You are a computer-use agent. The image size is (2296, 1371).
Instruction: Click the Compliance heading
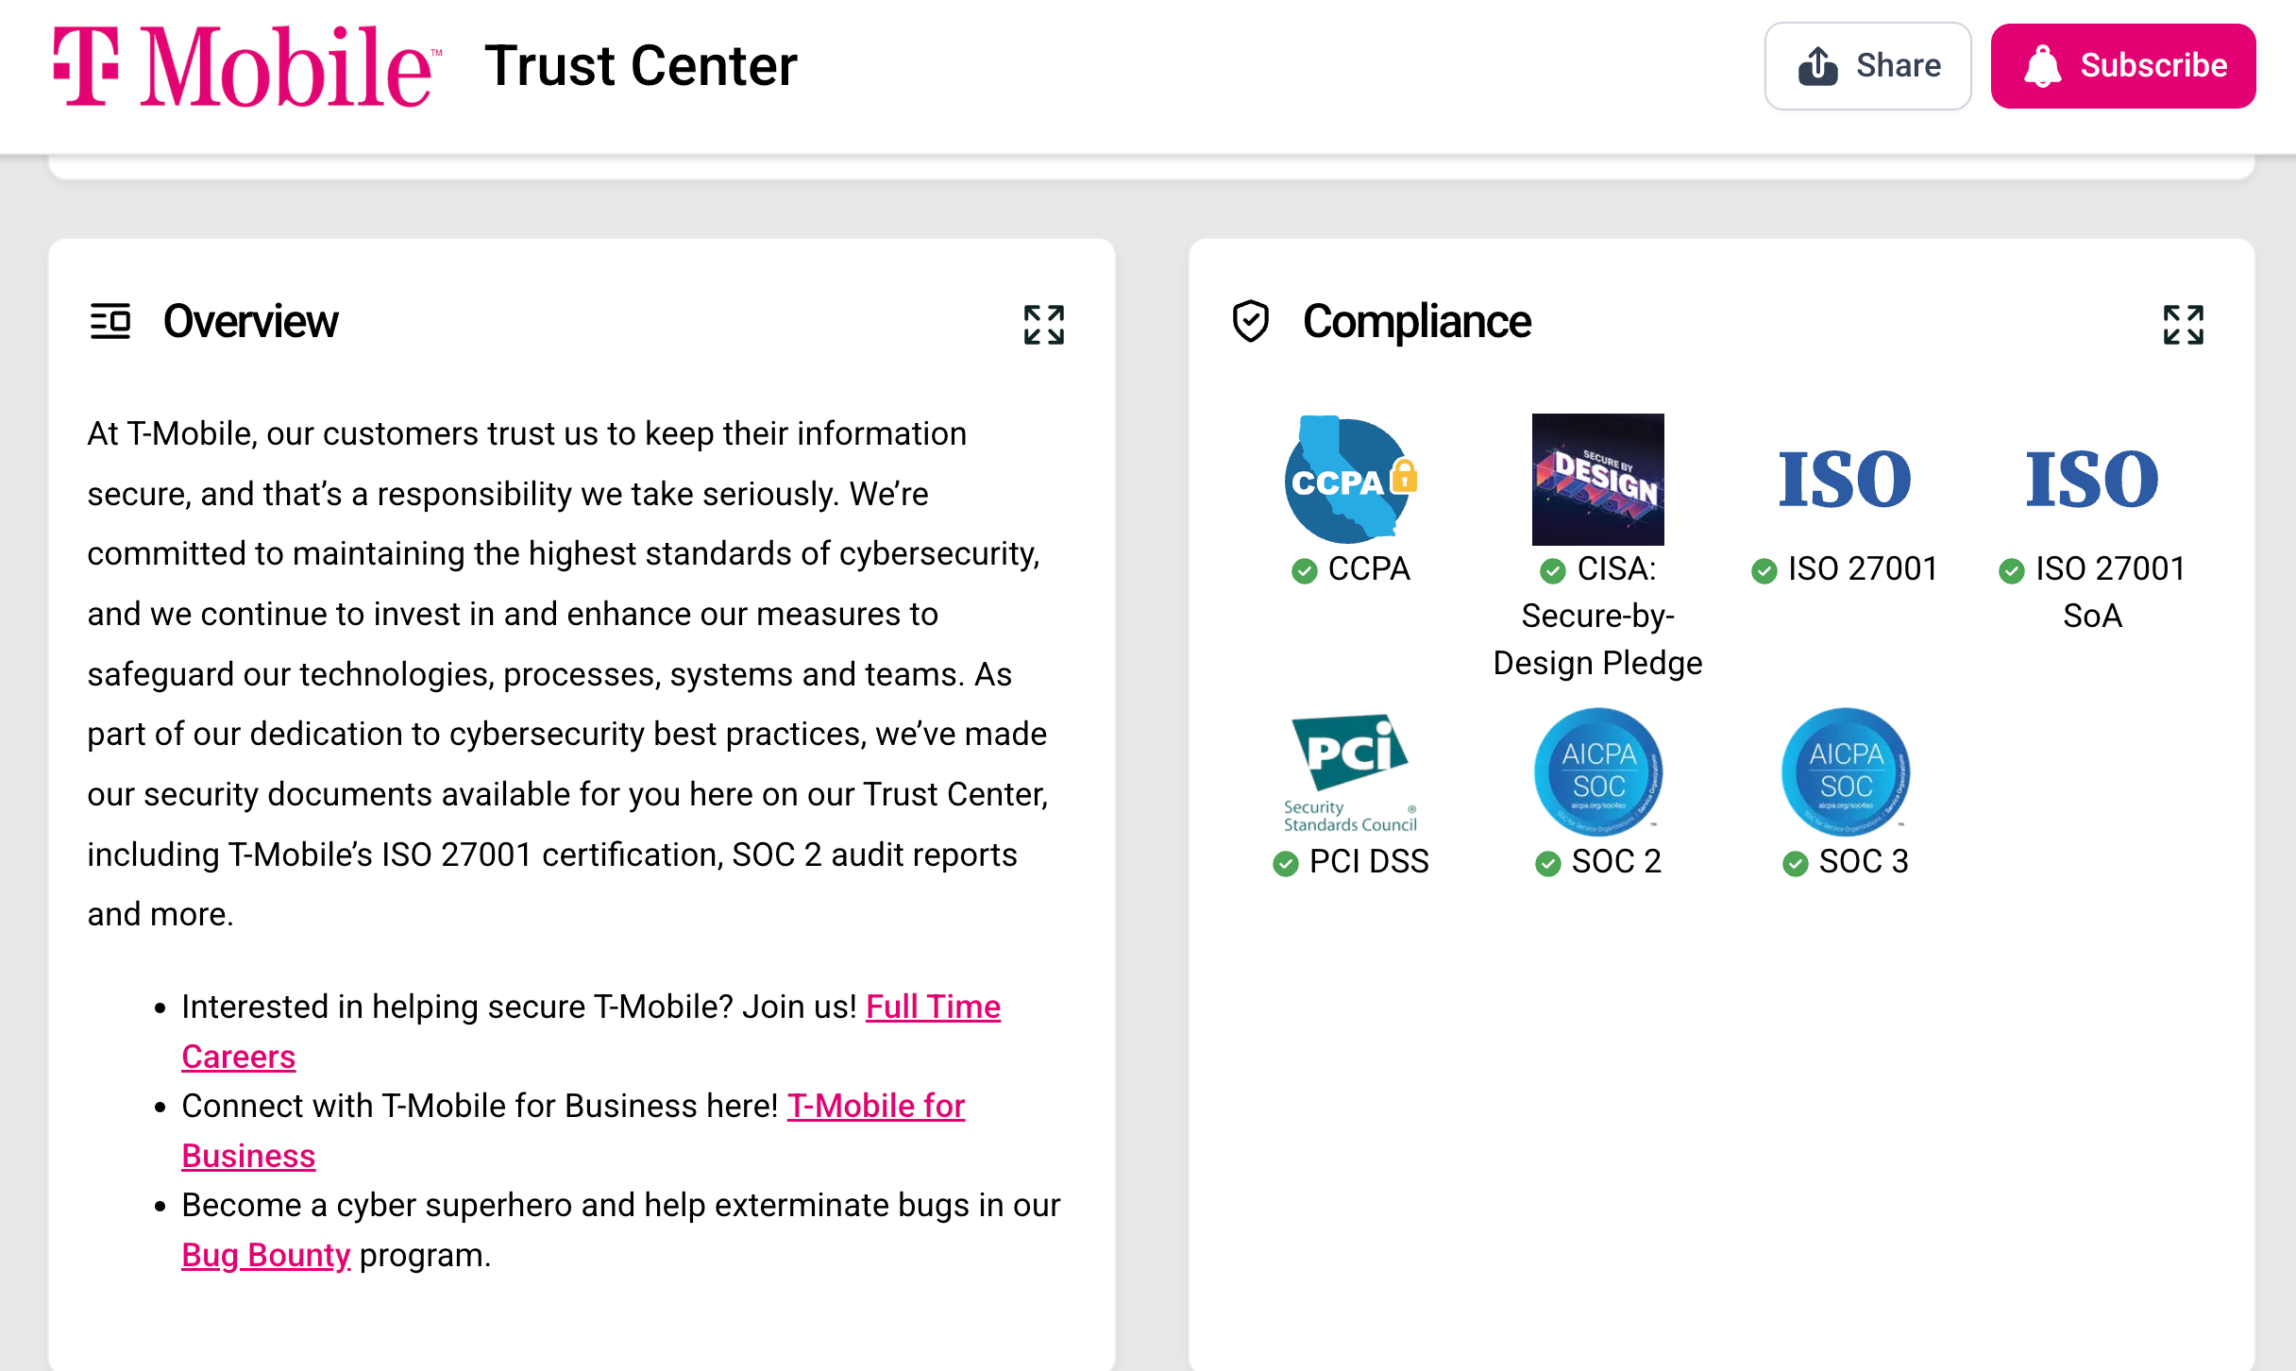tap(1416, 321)
